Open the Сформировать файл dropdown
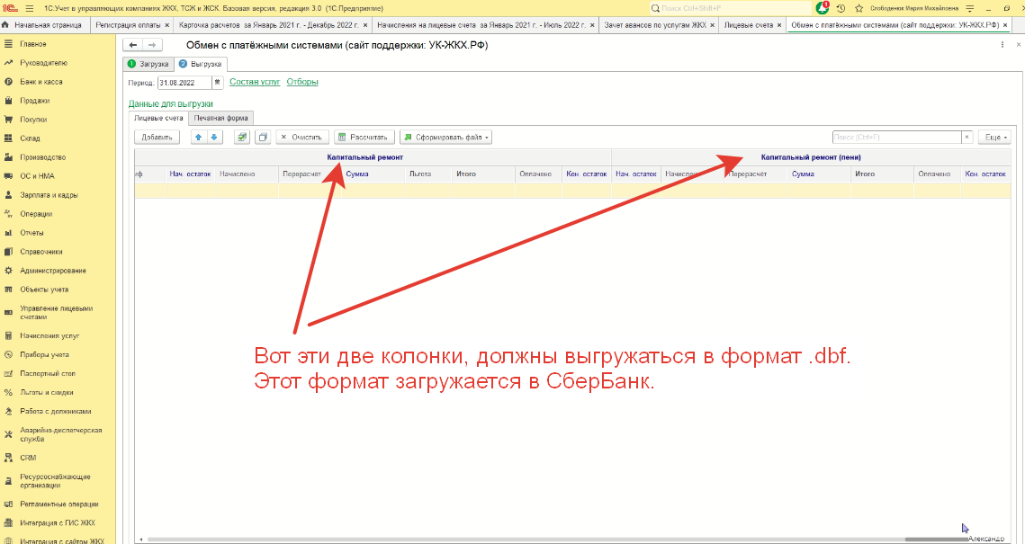The image size is (1025, 544). coord(445,138)
